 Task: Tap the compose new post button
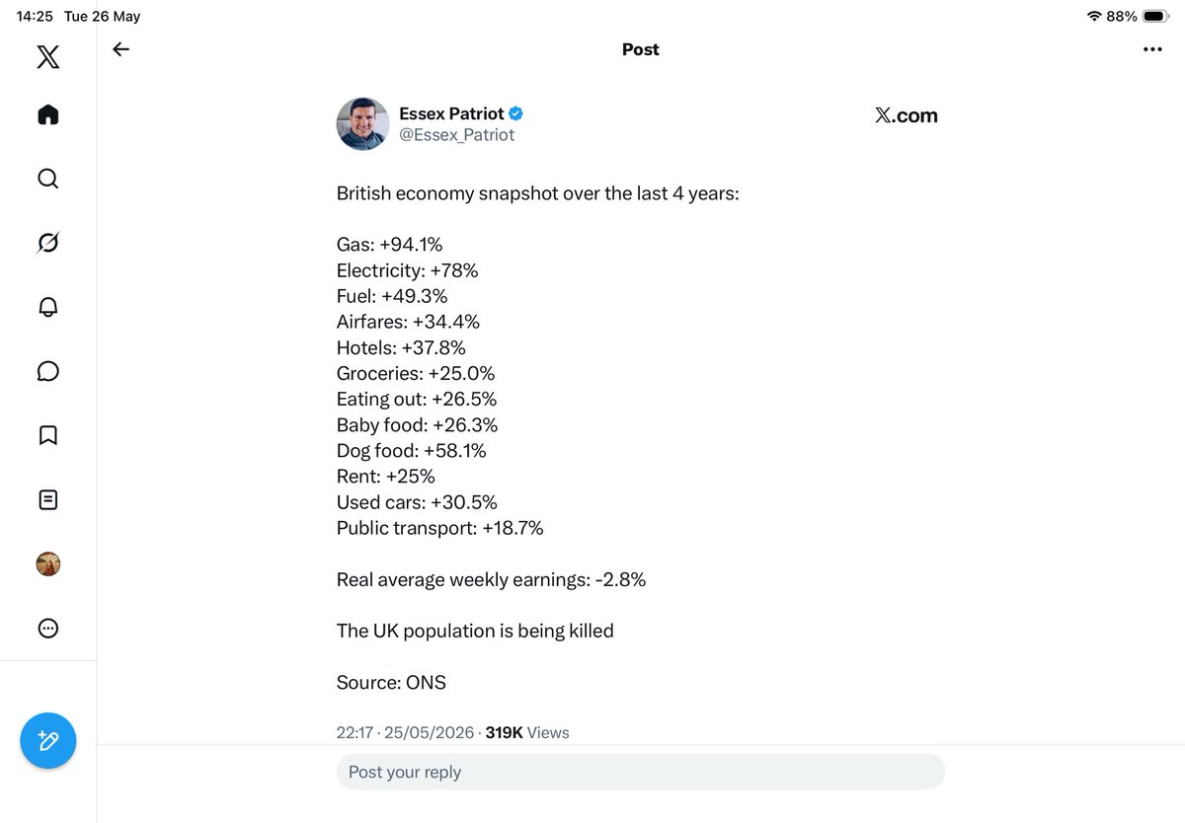click(48, 740)
